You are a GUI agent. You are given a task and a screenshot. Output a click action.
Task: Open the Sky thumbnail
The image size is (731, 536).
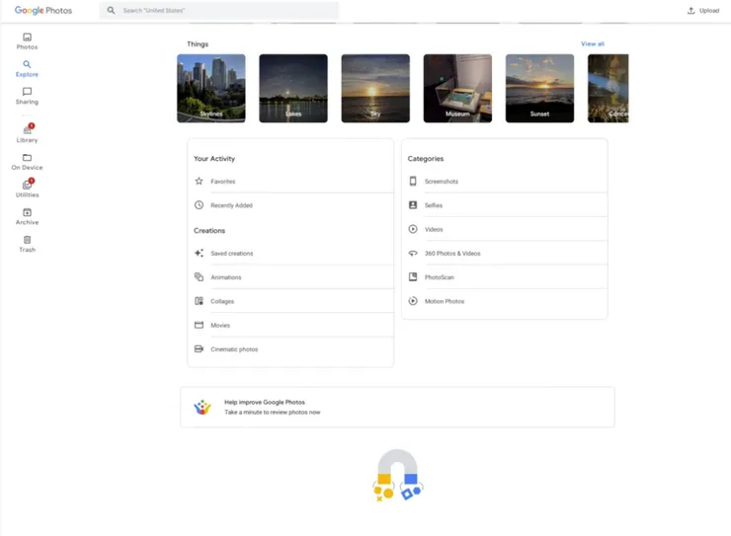[375, 89]
